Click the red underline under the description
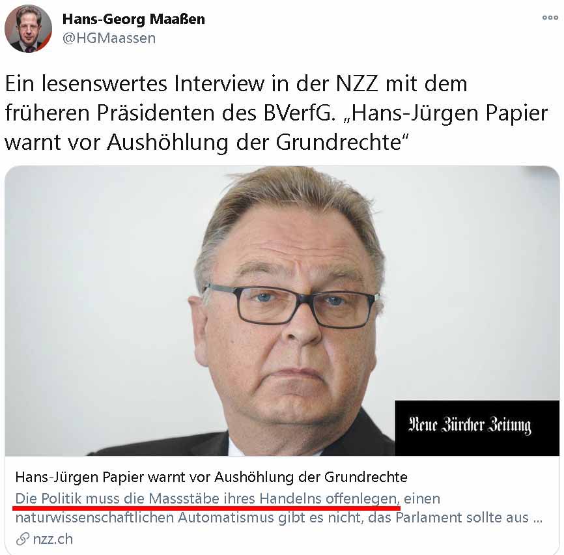 point(206,508)
